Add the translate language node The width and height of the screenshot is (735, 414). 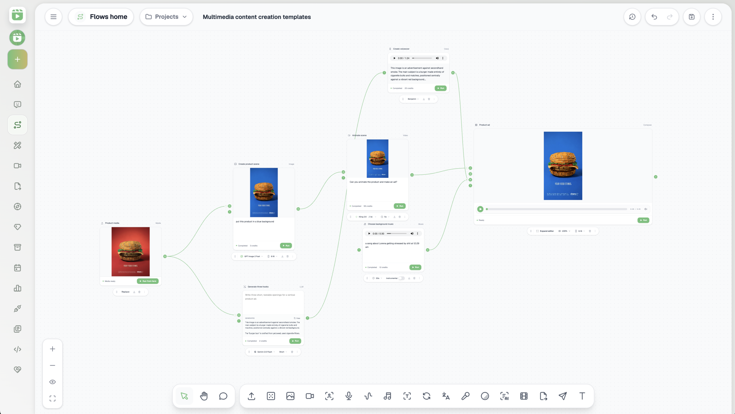(x=446, y=396)
